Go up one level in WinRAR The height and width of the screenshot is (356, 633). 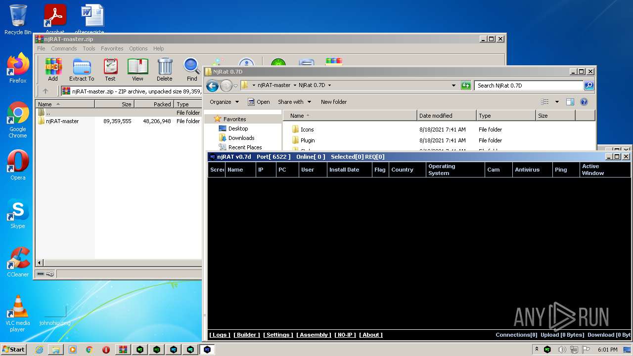point(45,91)
